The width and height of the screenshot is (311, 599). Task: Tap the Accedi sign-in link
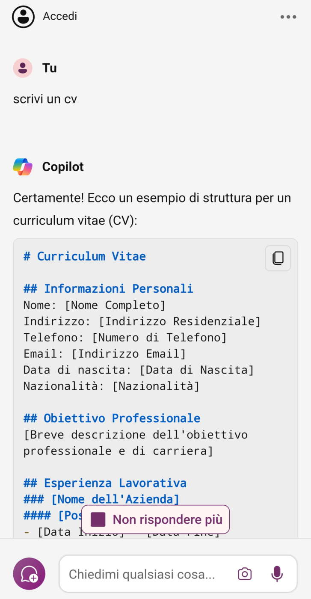60,16
